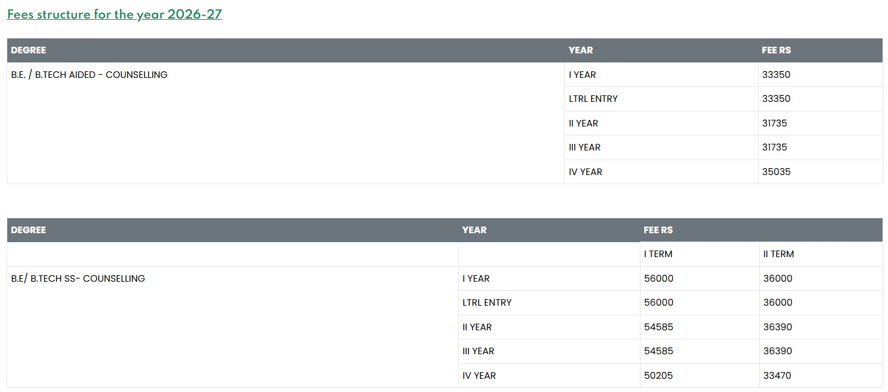This screenshot has width=888, height=392.
Task: Click the aided I YEAR fee 33350
Action: [776, 75]
